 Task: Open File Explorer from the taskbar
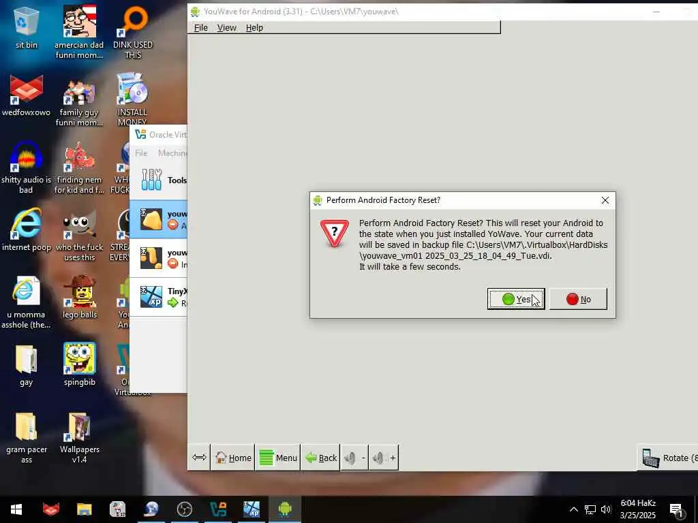[84, 509]
